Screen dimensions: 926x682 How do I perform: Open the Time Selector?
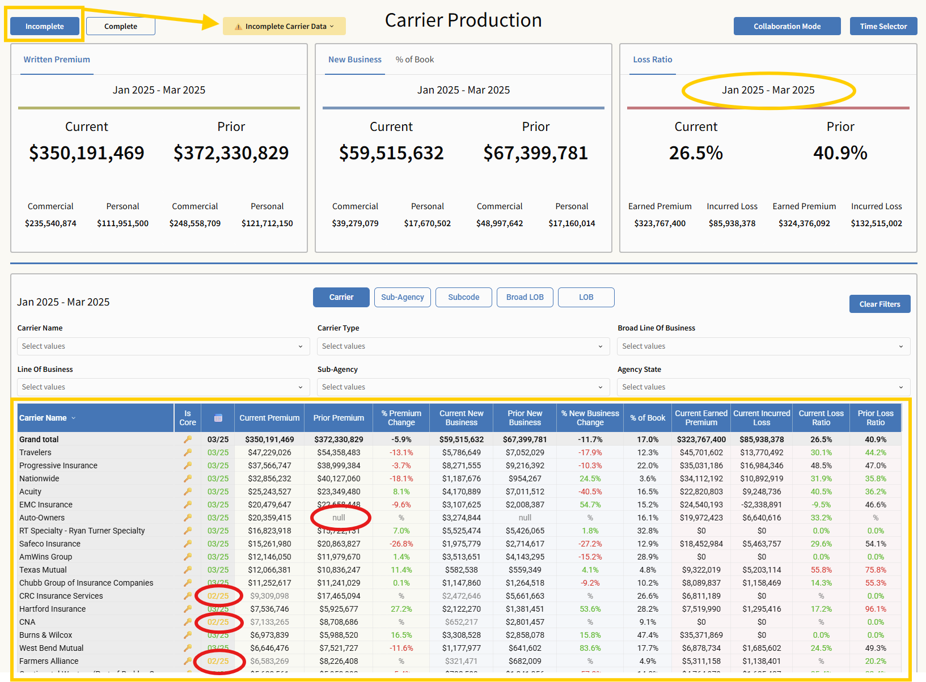883,27
